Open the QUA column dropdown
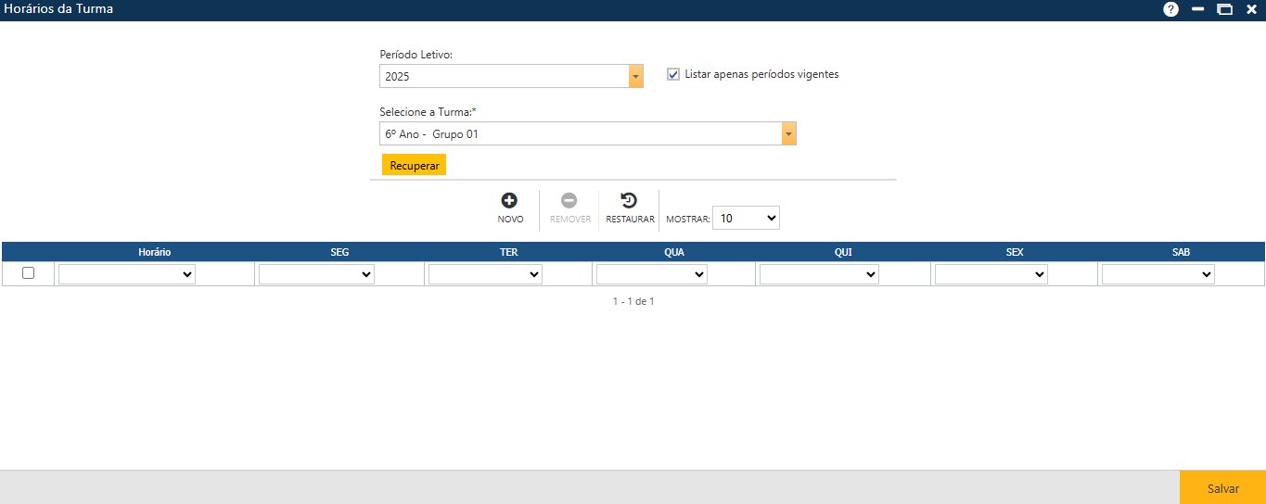Screen dimensions: 1266x504 point(651,274)
